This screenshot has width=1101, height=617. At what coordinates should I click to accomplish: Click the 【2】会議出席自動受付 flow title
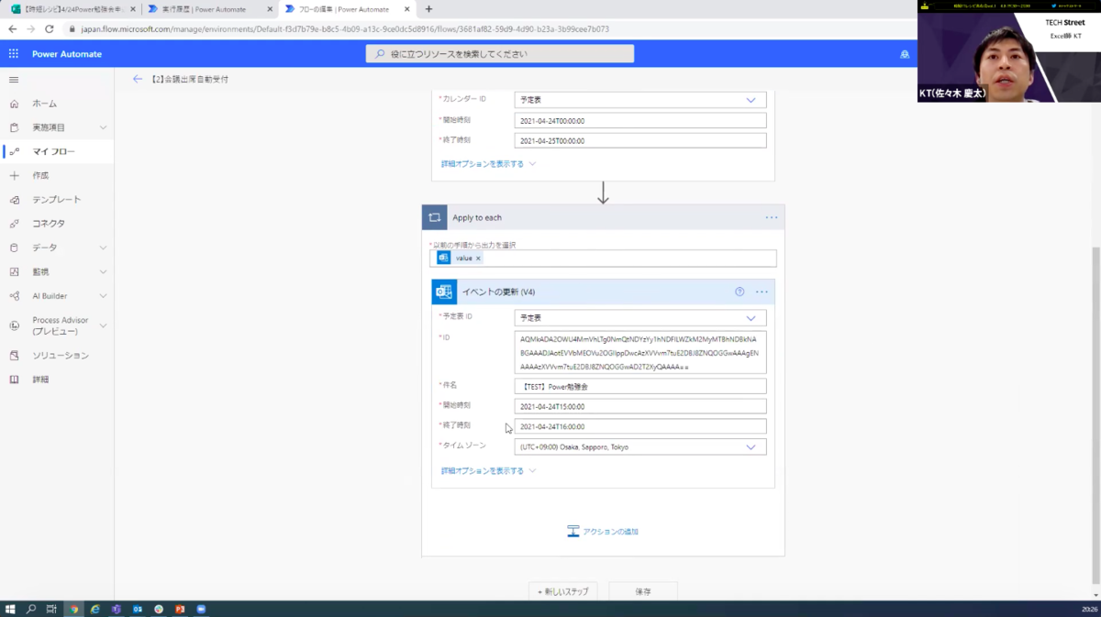189,79
